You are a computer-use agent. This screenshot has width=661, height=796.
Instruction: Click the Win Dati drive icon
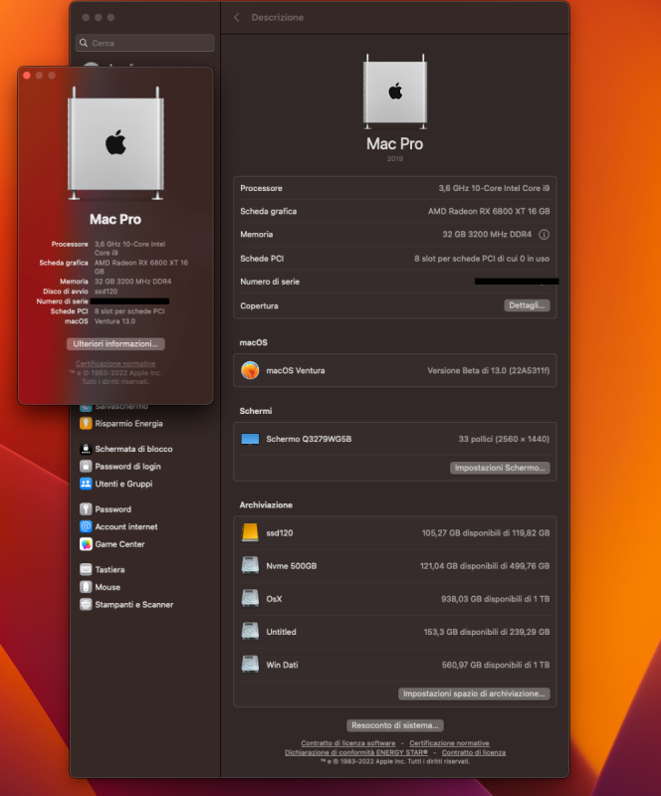(250, 665)
